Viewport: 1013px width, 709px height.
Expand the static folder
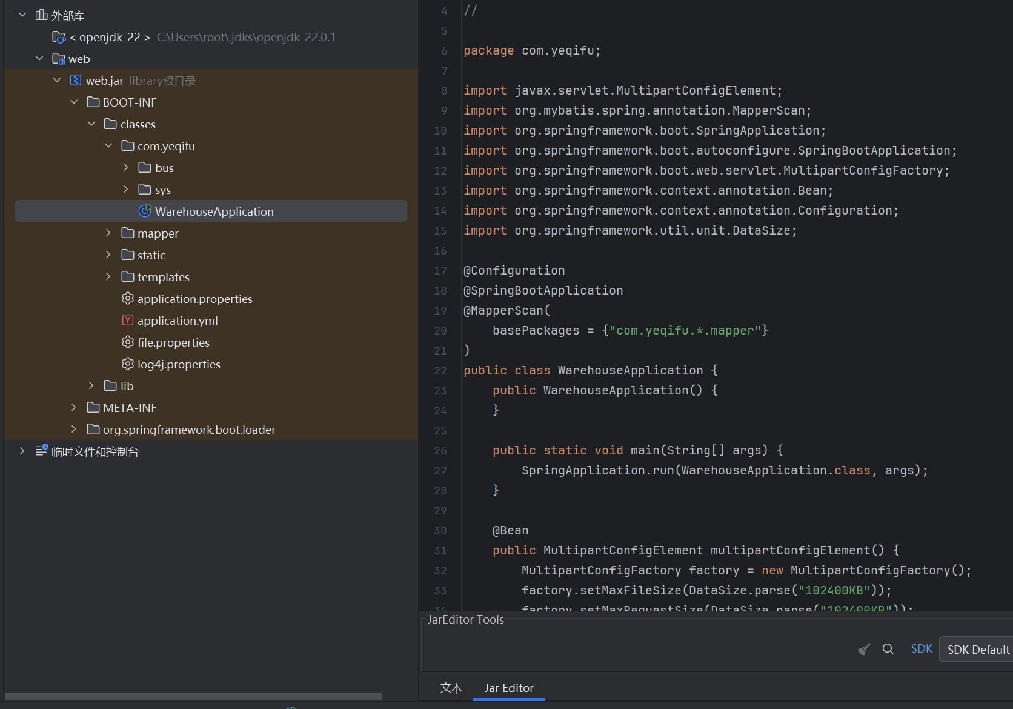[x=108, y=255]
